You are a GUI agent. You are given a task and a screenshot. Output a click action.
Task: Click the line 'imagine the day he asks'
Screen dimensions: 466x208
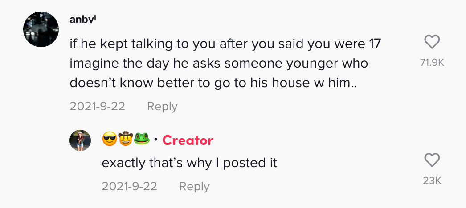(x=219, y=64)
